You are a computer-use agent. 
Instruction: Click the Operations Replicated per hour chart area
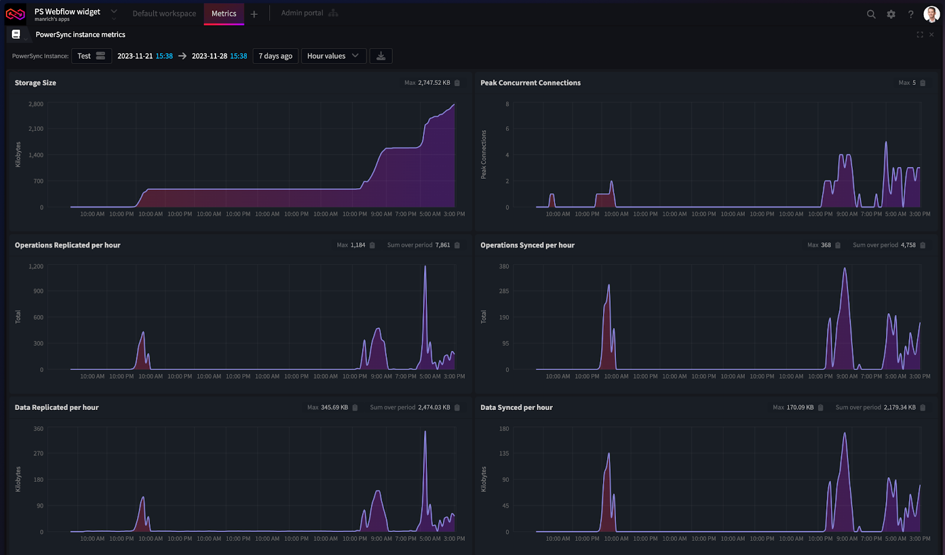[x=252, y=317]
